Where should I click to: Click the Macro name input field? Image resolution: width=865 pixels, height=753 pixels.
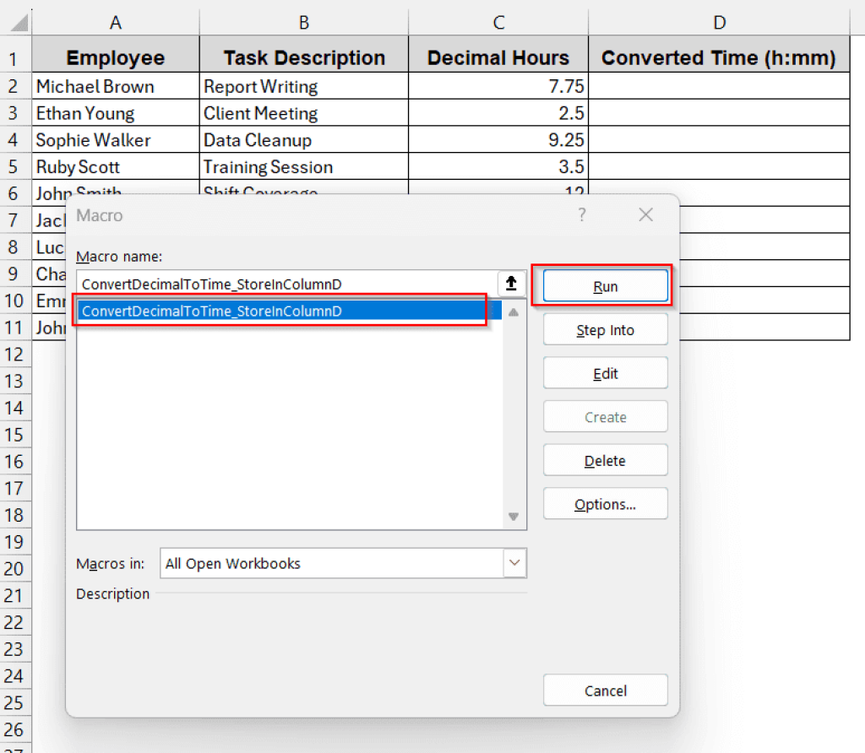point(287,284)
